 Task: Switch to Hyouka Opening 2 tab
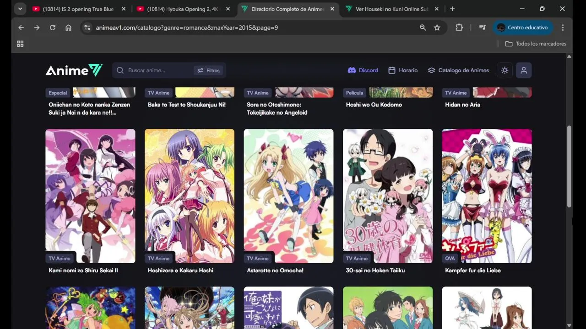coord(184,9)
